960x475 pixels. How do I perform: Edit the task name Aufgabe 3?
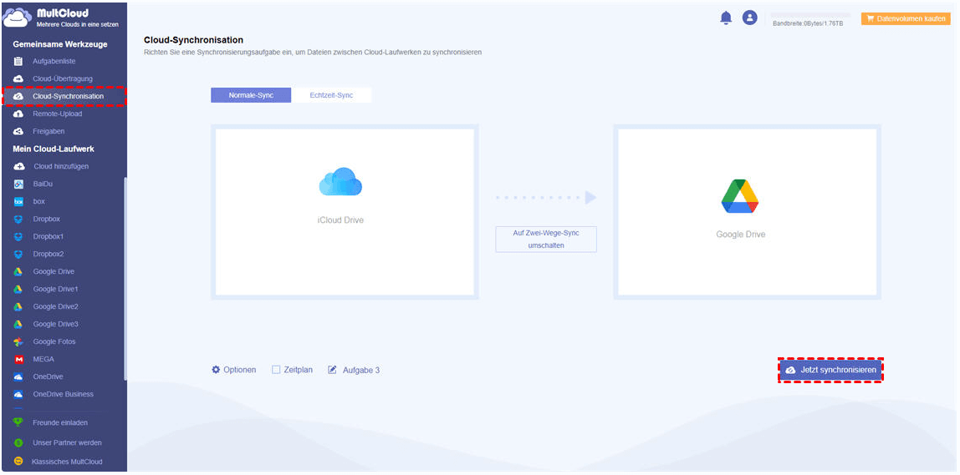coord(354,370)
